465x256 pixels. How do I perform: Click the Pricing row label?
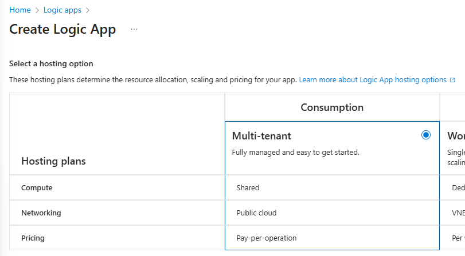[x=33, y=238]
